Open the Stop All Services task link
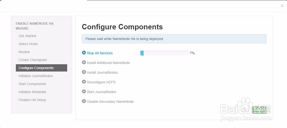This screenshot has height=128, width=287. [x=100, y=53]
